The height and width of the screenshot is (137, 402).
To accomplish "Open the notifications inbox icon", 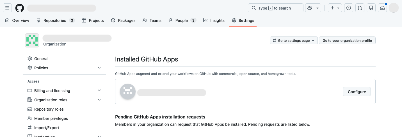I will tap(382, 8).
